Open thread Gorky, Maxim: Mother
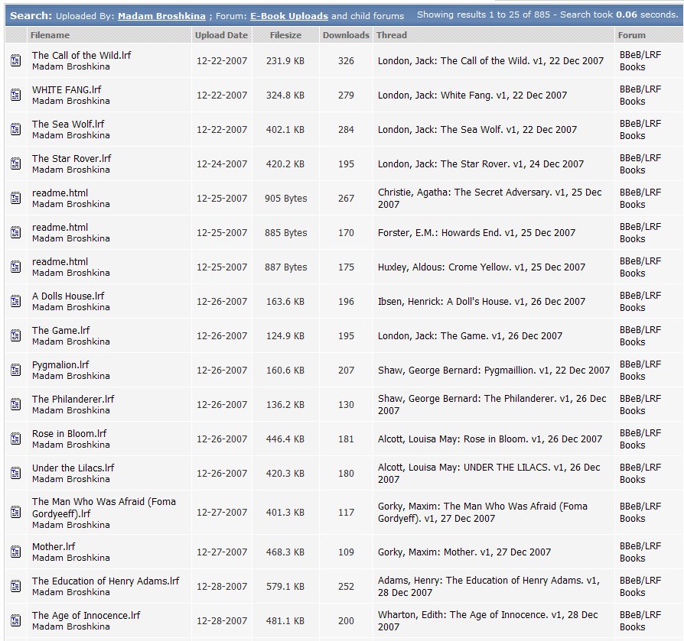This screenshot has height=641, width=684. click(464, 552)
